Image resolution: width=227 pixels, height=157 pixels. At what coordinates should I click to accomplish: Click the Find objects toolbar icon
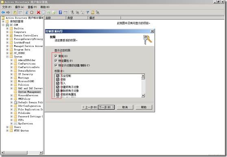93,13
